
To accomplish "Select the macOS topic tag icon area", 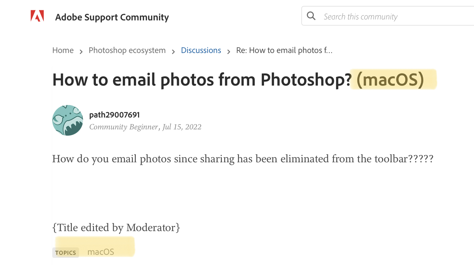I will coord(100,251).
